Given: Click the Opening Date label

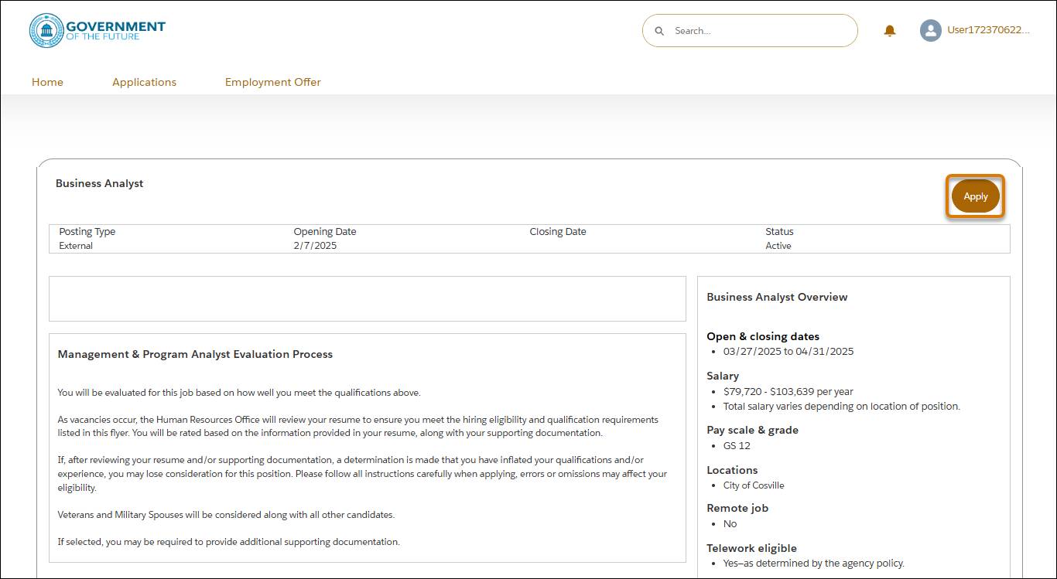Looking at the screenshot, I should 325,231.
